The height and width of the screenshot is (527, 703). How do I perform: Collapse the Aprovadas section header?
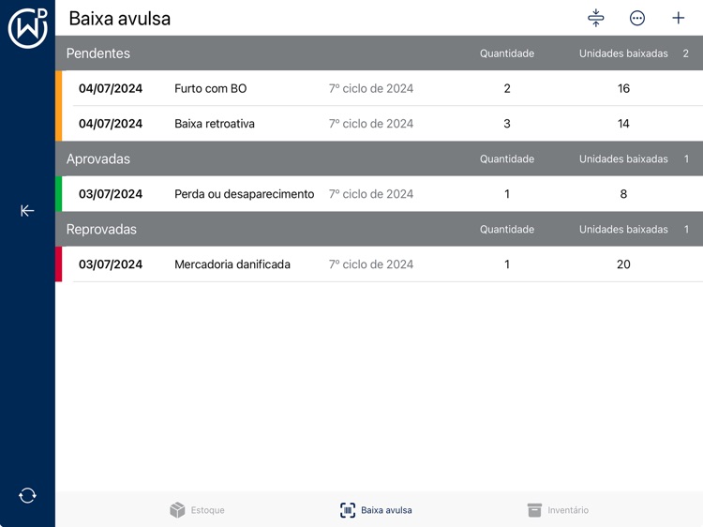[x=379, y=158]
